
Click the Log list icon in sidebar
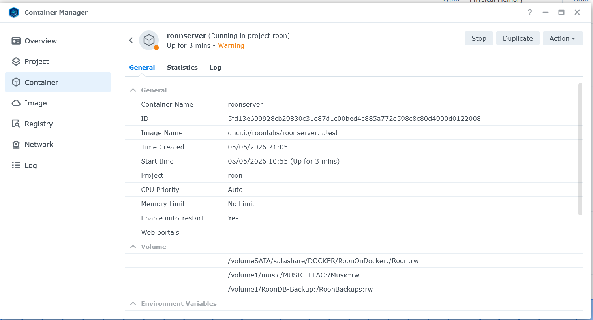(16, 165)
